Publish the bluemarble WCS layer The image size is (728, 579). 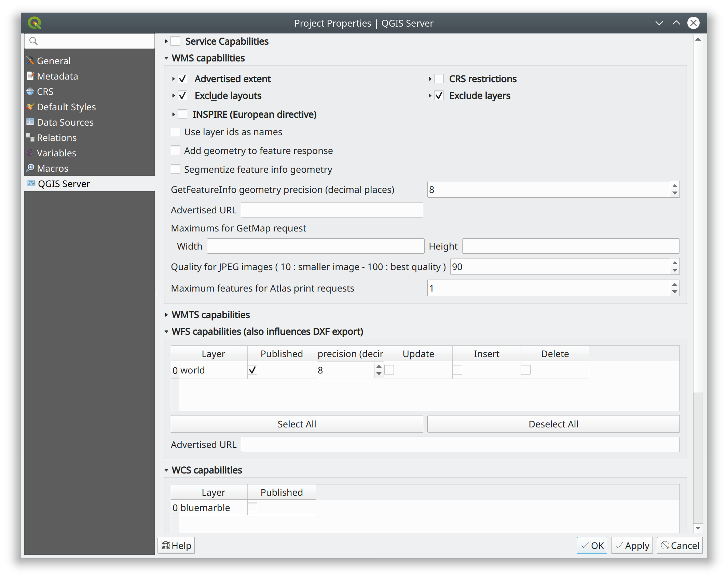(252, 508)
